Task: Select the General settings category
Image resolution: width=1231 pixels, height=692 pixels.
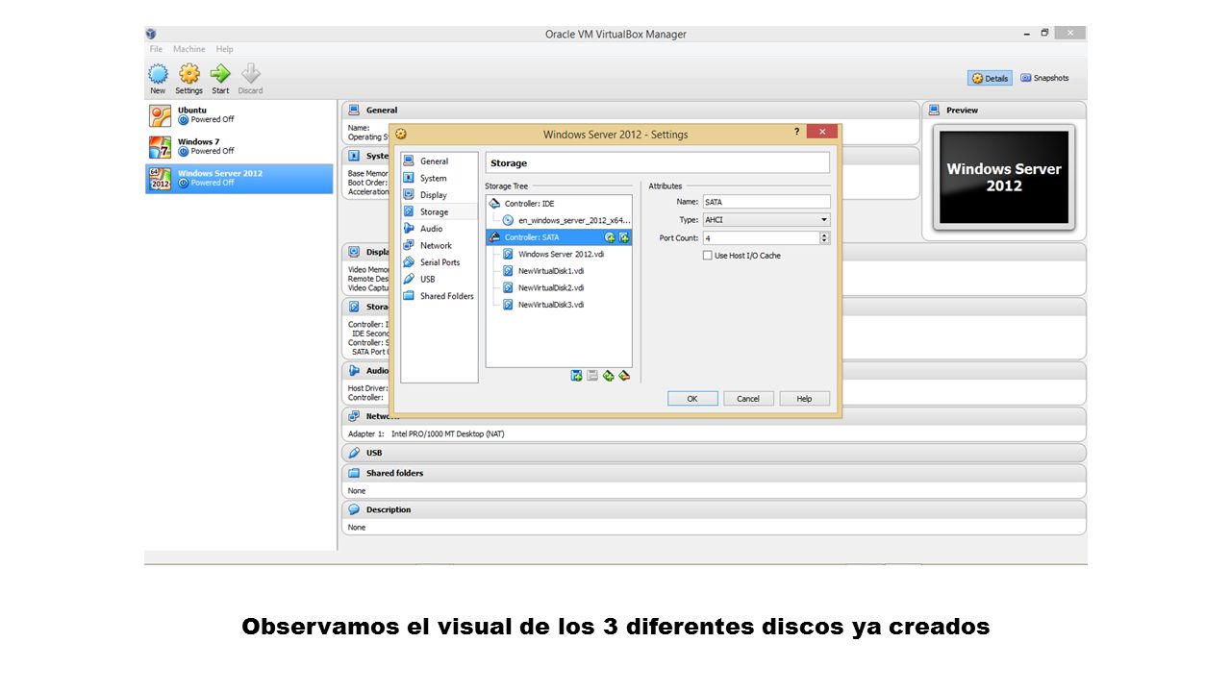Action: [x=439, y=161]
